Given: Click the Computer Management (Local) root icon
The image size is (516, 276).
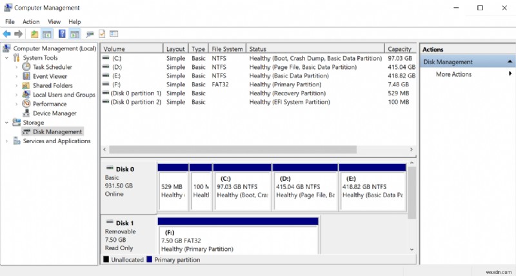Looking at the screenshot, I should click(6, 48).
